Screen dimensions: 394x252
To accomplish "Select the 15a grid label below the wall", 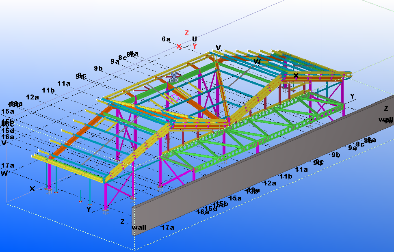I will click(x=235, y=198).
